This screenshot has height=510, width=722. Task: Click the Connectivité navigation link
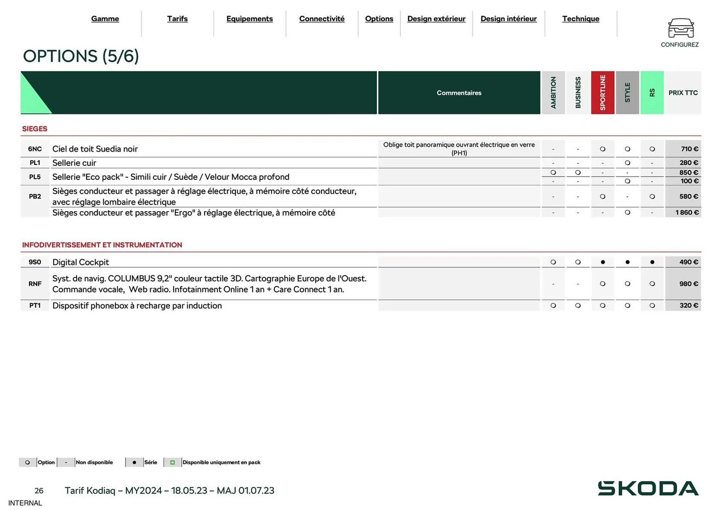[x=322, y=19]
